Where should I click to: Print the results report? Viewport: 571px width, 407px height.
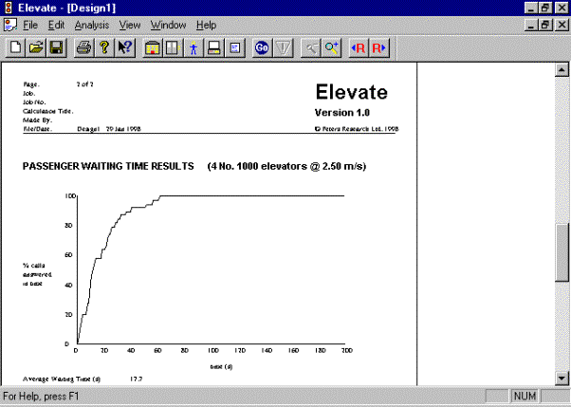pos(83,47)
